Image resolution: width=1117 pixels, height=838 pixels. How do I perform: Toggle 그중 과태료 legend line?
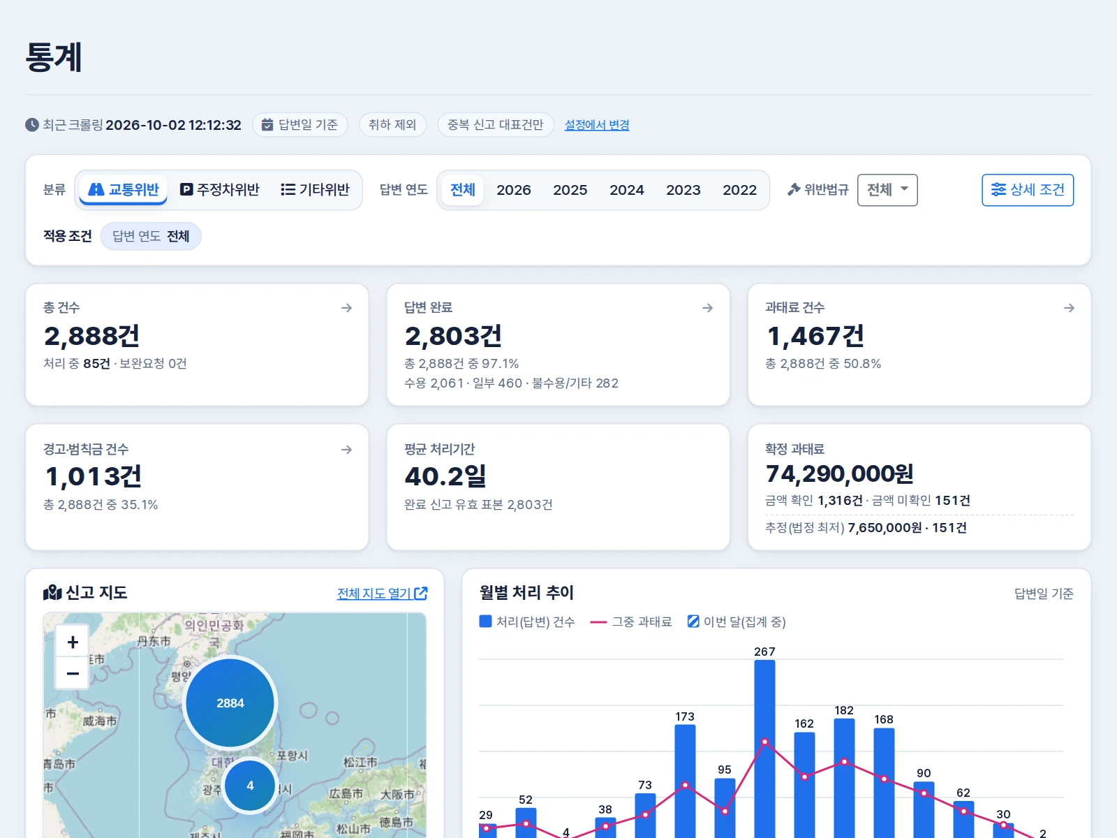point(631,622)
